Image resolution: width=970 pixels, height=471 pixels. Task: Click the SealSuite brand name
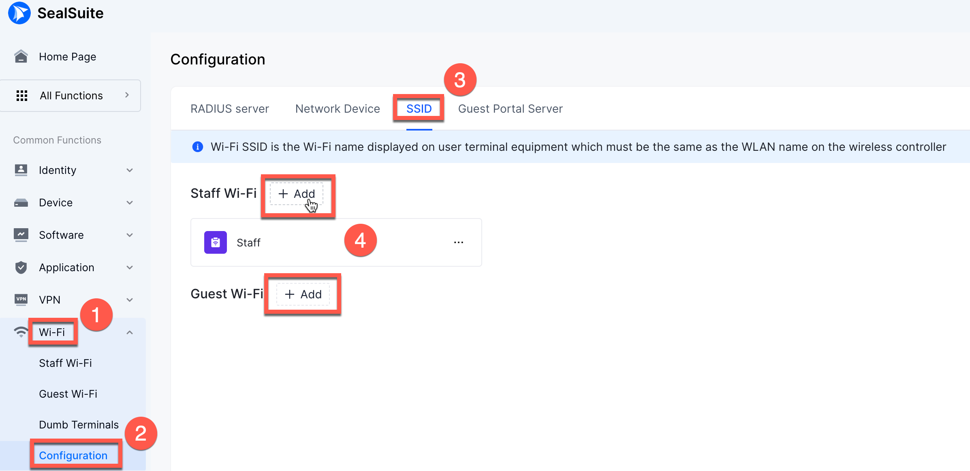71,13
